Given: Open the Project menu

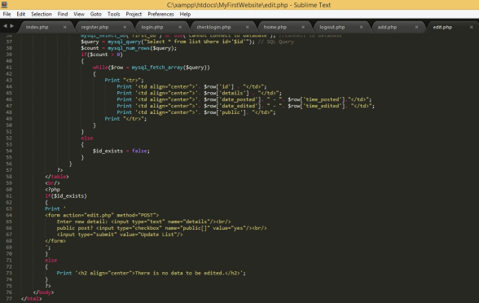Looking at the screenshot, I should pyautogui.click(x=134, y=14).
